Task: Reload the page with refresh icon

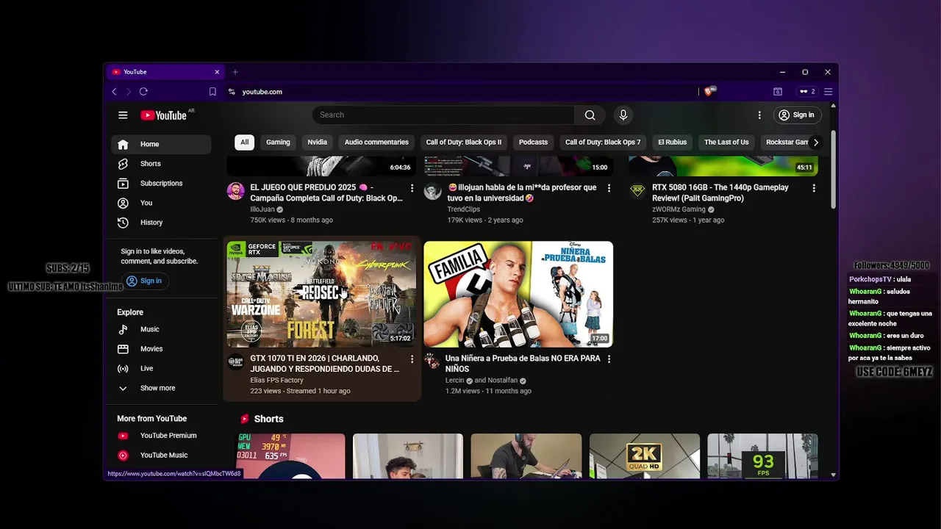Action: pos(143,92)
